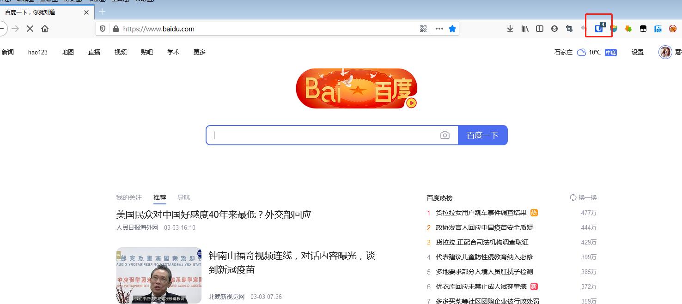This screenshot has height=304, width=682.
Task: Open the page actions dots menu
Action: click(438, 28)
